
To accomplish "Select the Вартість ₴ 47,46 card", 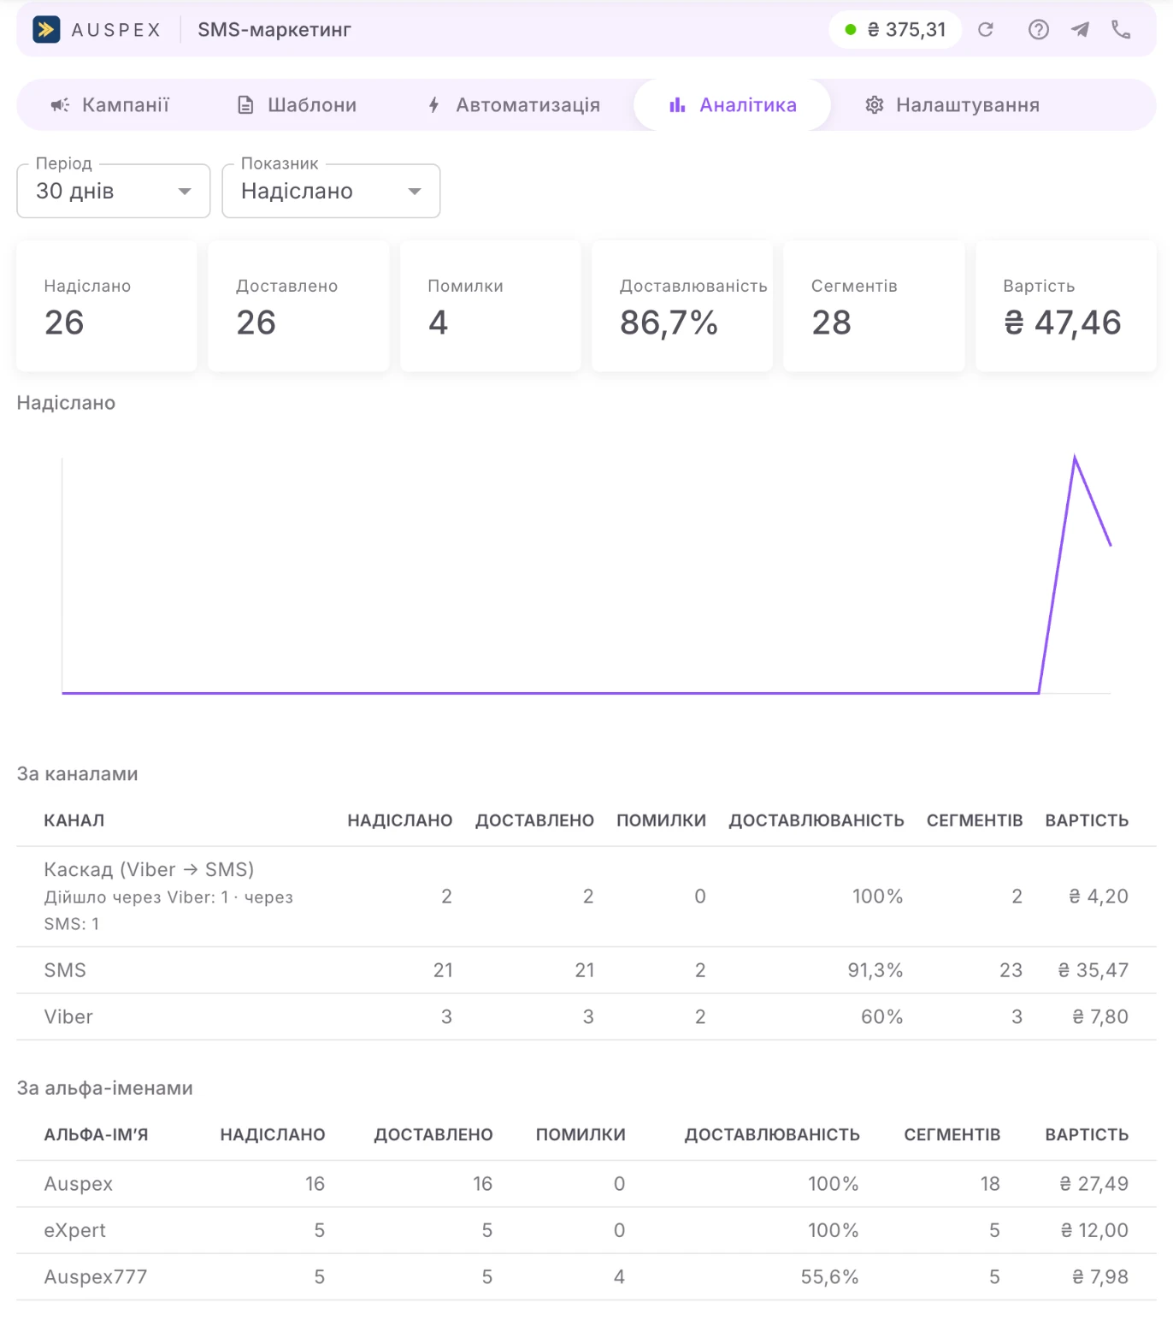I will pyautogui.click(x=1066, y=306).
